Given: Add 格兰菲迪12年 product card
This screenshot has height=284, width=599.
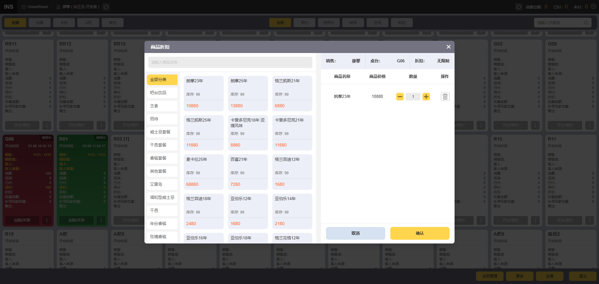Looking at the screenshot, I should coord(292,172).
